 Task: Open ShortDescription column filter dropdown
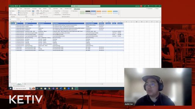[x=98, y=23]
